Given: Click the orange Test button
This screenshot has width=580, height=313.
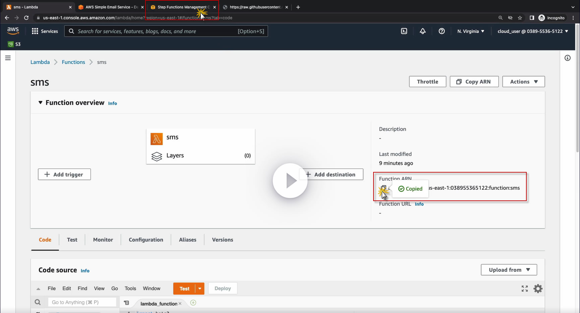Looking at the screenshot, I should (x=184, y=289).
